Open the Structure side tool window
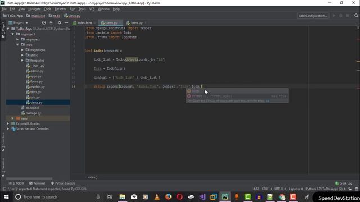360x202 pixels. point(3,142)
